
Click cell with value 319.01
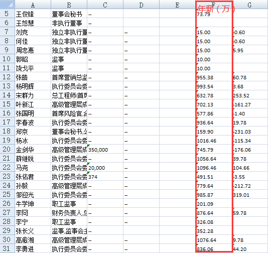click(x=250, y=194)
